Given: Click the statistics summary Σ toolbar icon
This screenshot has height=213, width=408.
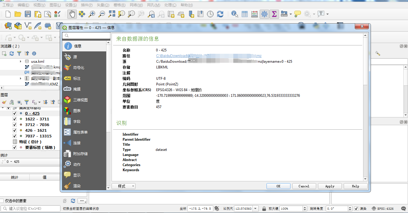Looking at the screenshot, I should (x=274, y=14).
